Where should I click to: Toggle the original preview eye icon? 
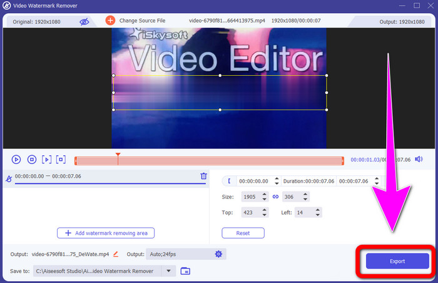[x=84, y=21]
